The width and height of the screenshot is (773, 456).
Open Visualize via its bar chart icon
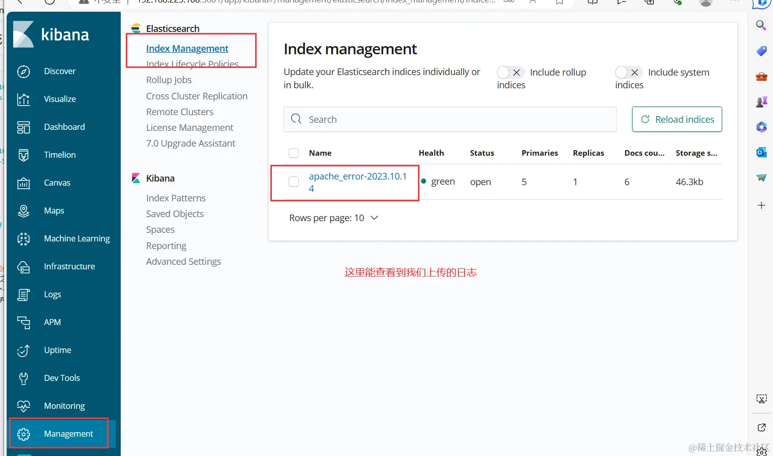[24, 99]
